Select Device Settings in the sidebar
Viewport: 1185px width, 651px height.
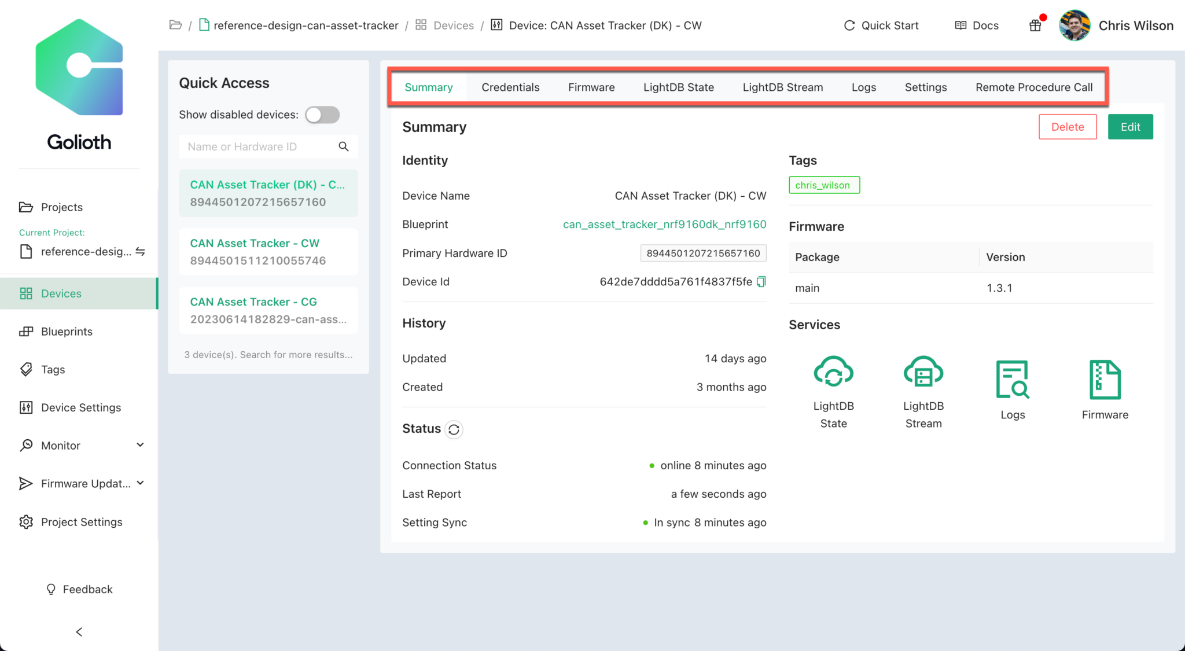point(80,407)
